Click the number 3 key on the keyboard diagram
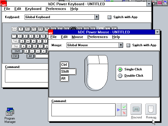Screen dimensions: 168x126 pos(31,36)
